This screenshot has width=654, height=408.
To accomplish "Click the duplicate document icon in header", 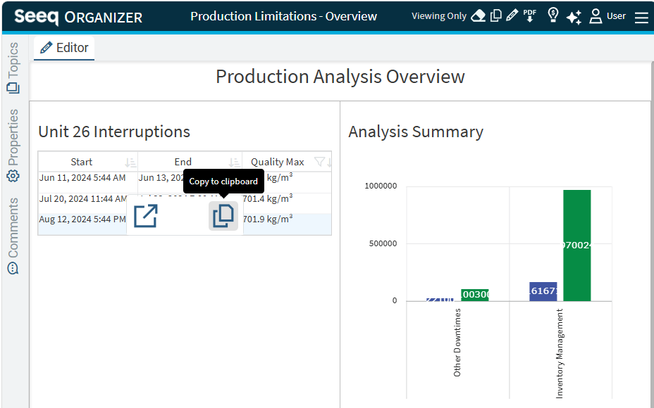I will pyautogui.click(x=496, y=15).
